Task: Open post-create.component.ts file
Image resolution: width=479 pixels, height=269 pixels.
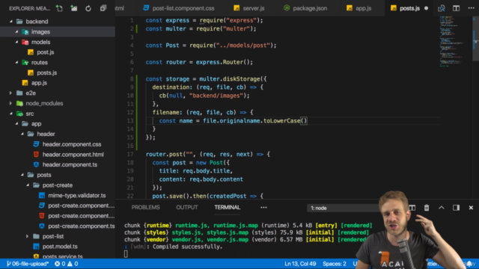Action: 82,226
